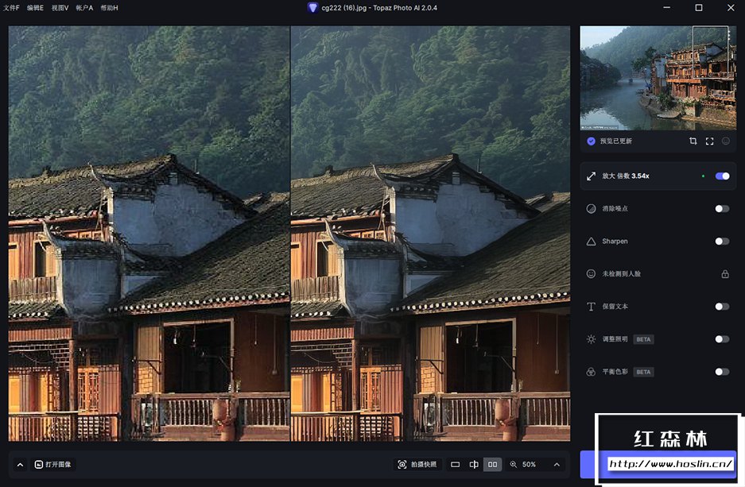Click the 调整照明 sun icon
The width and height of the screenshot is (745, 487).
click(591, 339)
